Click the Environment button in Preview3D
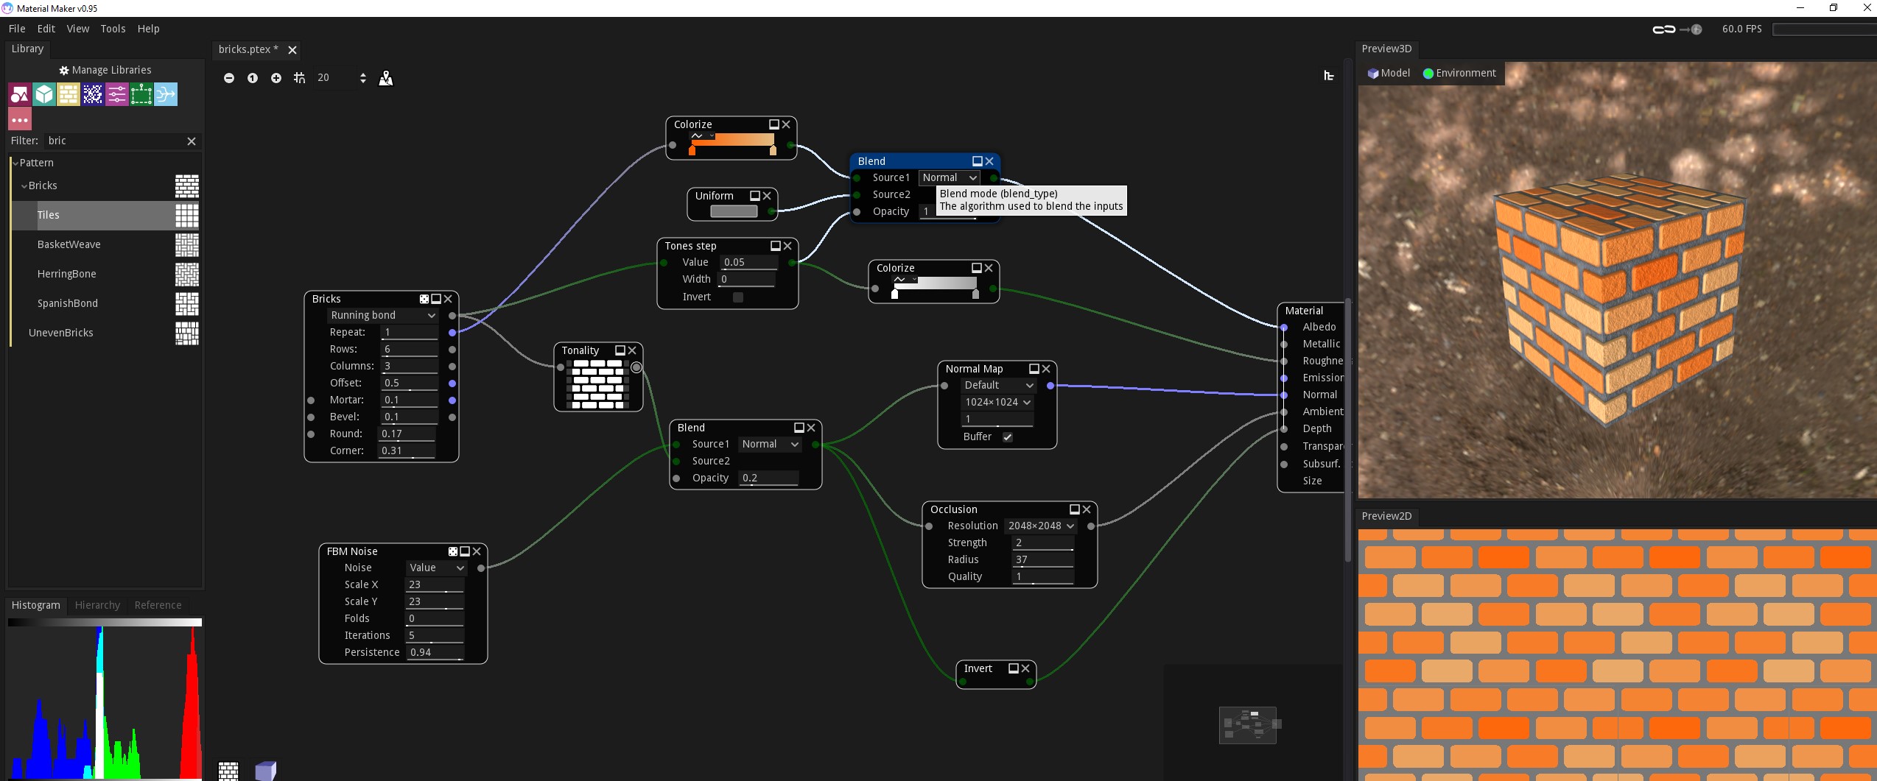The height and width of the screenshot is (781, 1877). (x=1459, y=73)
